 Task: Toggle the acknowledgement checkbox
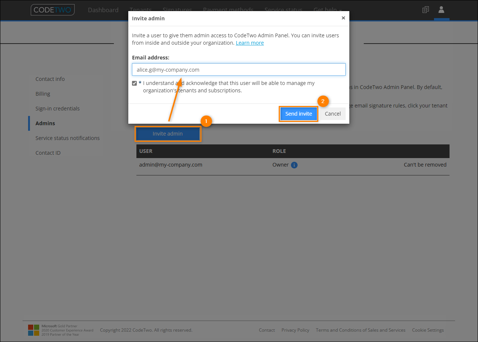135,83
